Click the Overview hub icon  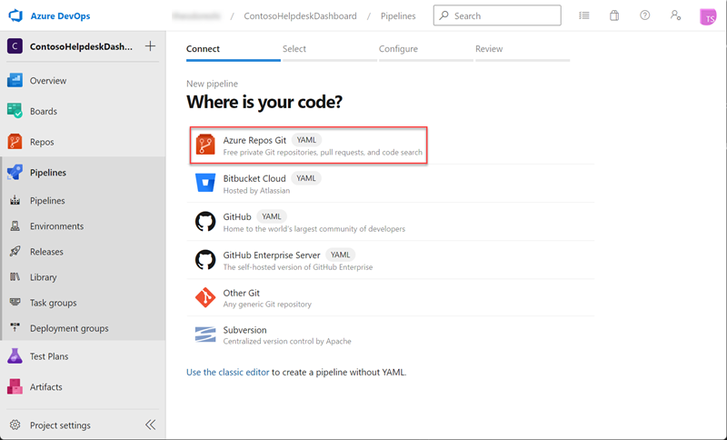[x=15, y=81]
